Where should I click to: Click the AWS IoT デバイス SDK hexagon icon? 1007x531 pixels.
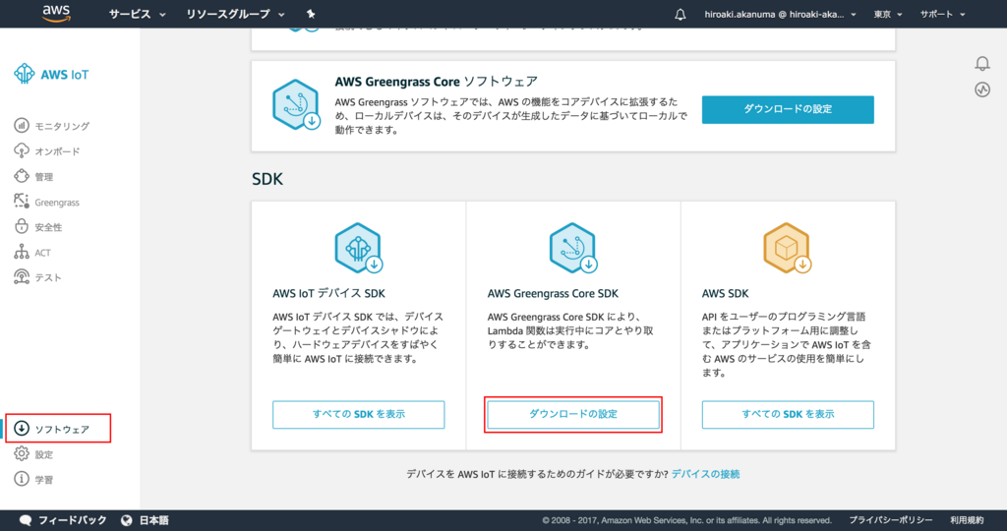pos(358,248)
